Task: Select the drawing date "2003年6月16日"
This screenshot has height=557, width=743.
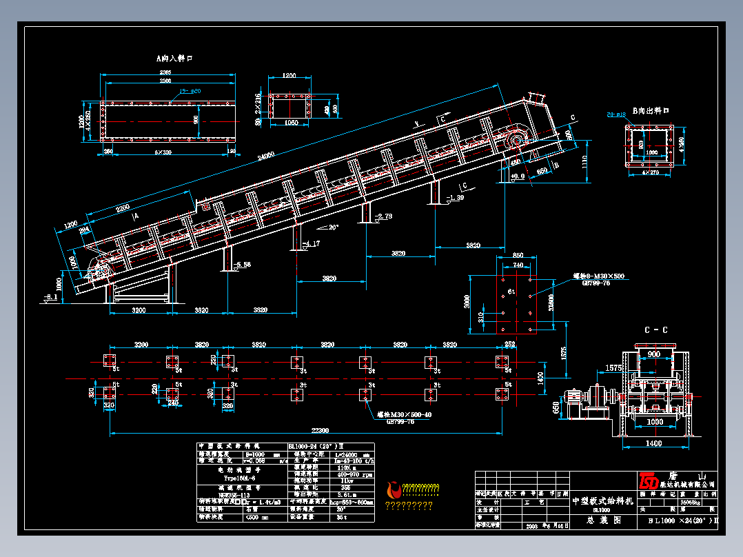Action: coord(547,526)
